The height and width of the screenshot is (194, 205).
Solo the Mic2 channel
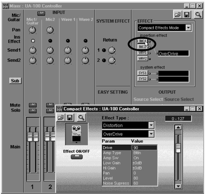tap(50, 111)
